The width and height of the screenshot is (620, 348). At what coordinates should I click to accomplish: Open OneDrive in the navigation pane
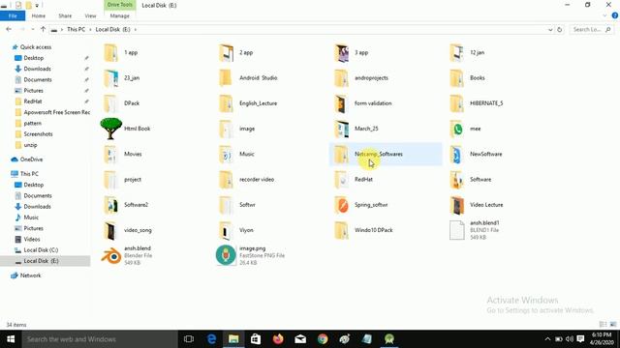pyautogui.click(x=31, y=159)
